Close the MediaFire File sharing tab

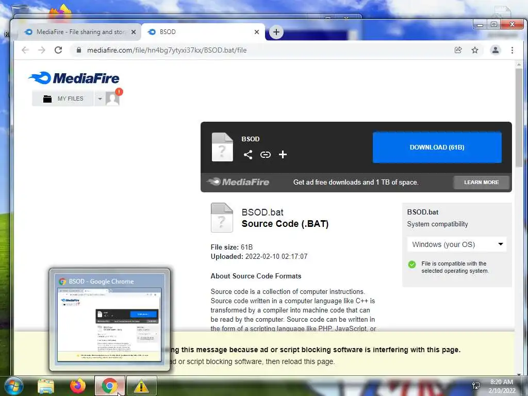pos(134,32)
